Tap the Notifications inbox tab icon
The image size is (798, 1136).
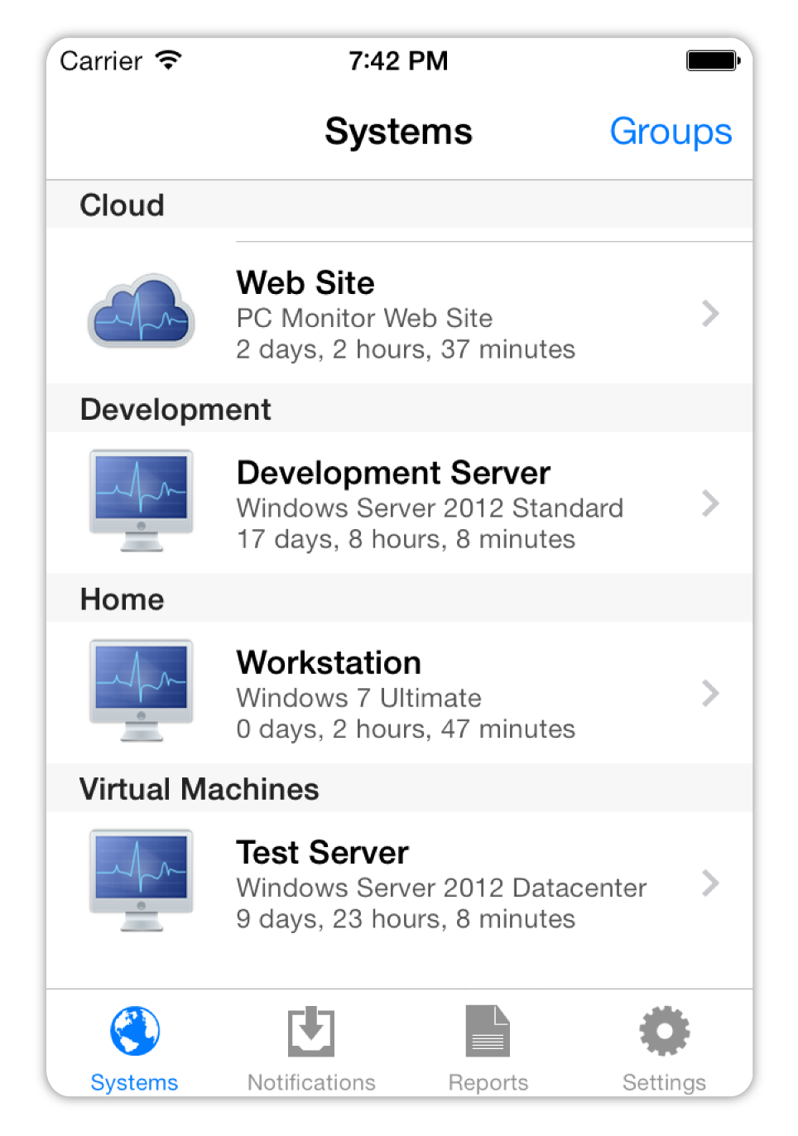coord(311,1031)
